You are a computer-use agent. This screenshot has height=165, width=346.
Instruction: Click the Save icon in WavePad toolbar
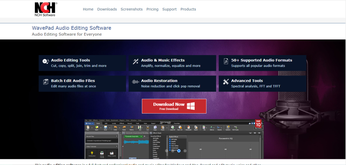click(x=105, y=127)
